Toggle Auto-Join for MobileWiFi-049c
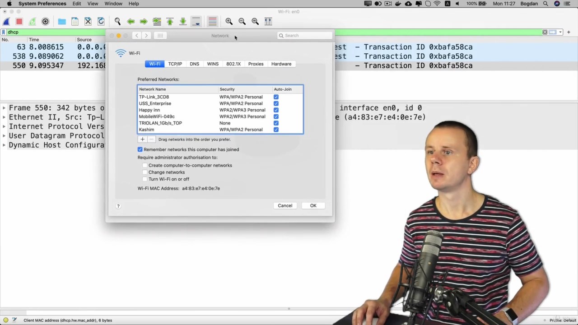 [x=276, y=116]
